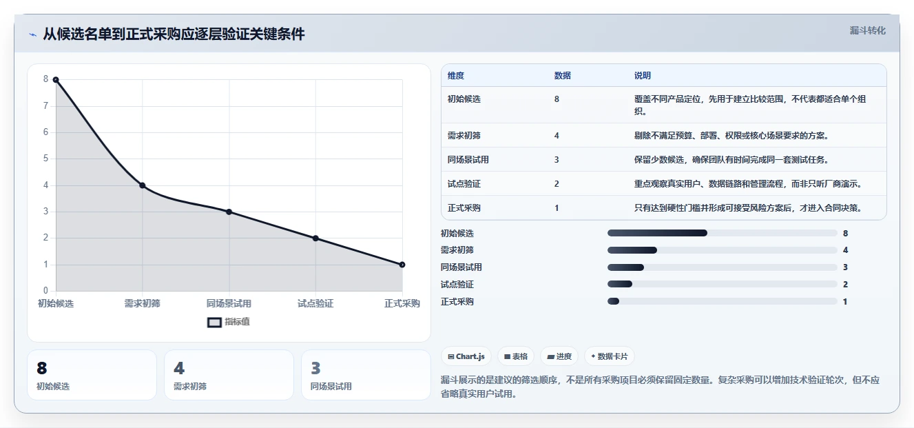Click the 试点验证 label in progress list
The width and height of the screenshot is (914, 428).
coord(457,284)
